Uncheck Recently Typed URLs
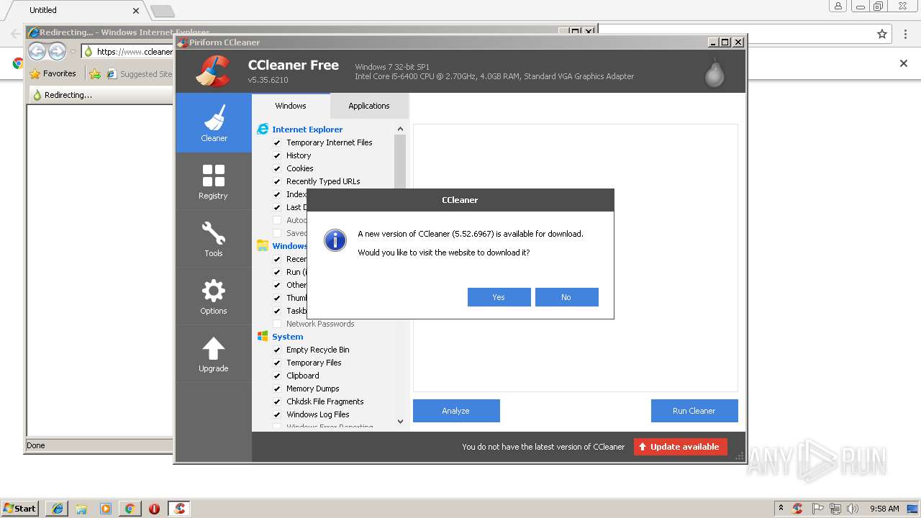Screen dimensions: 921x518 point(277,181)
